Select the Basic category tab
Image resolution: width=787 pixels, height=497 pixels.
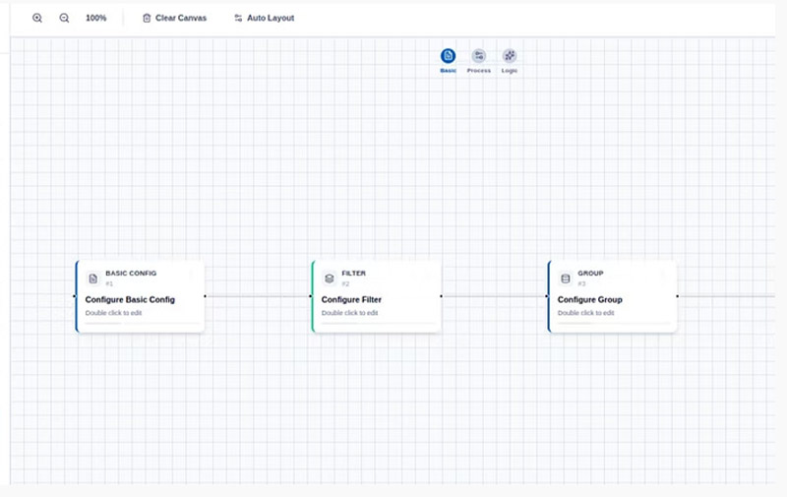click(448, 57)
